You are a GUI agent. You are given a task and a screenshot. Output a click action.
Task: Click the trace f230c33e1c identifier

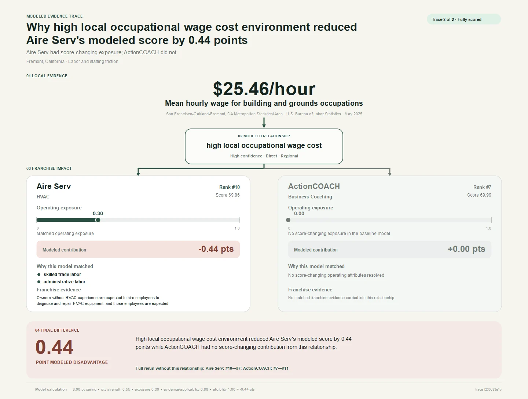pos(488,389)
